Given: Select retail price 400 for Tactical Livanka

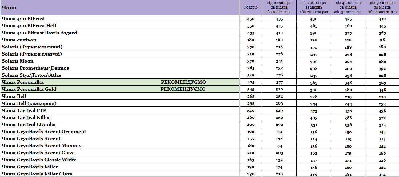Looking at the screenshot, I should coord(251,125).
